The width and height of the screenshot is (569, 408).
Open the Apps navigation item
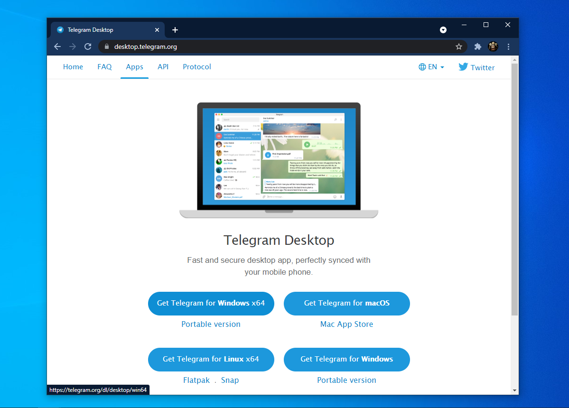click(x=134, y=67)
